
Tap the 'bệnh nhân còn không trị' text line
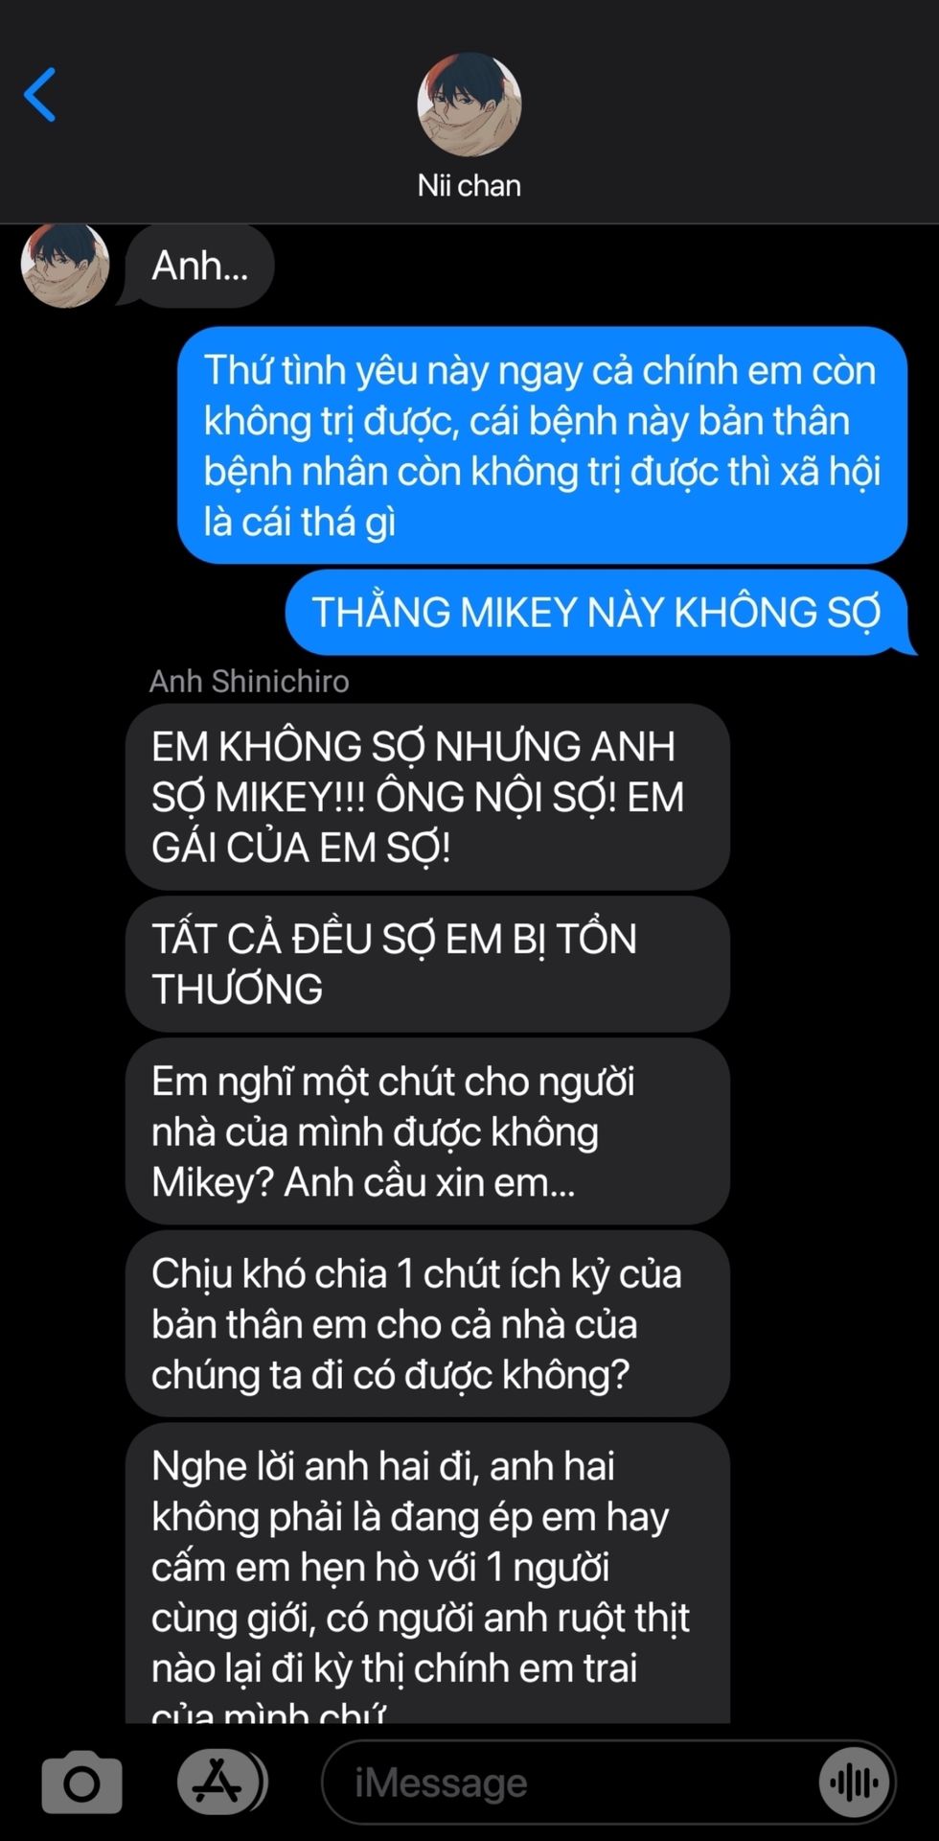542,471
